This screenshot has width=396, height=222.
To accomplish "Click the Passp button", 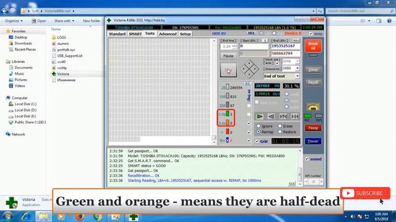I will [313, 128].
